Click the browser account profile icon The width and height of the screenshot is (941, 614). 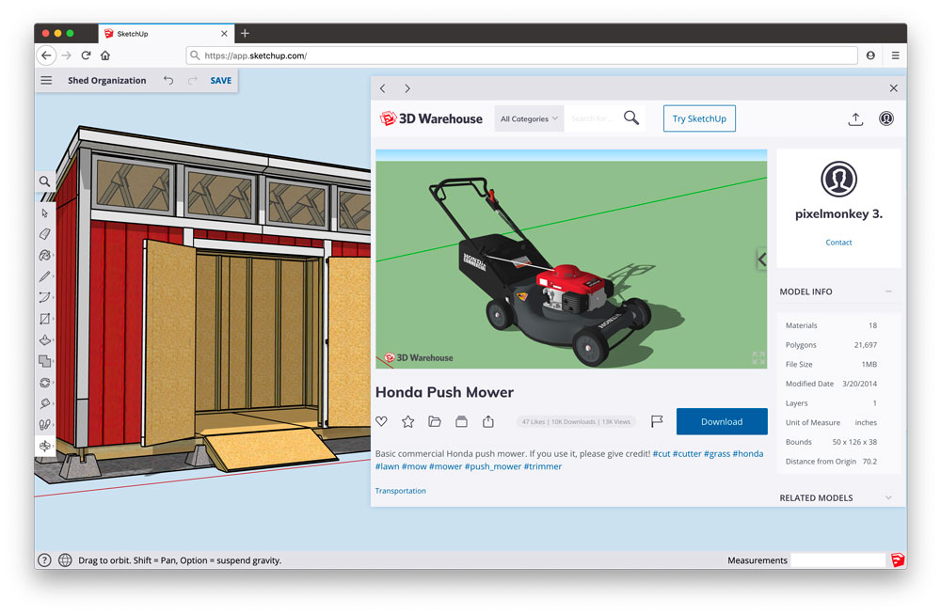[x=870, y=55]
